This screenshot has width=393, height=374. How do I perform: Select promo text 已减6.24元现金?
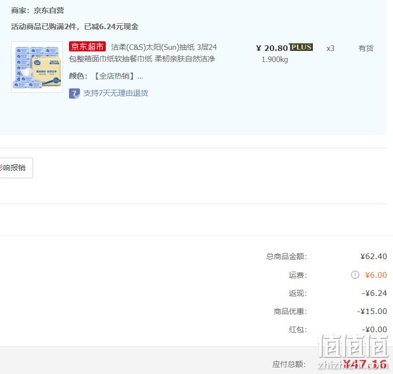point(111,27)
